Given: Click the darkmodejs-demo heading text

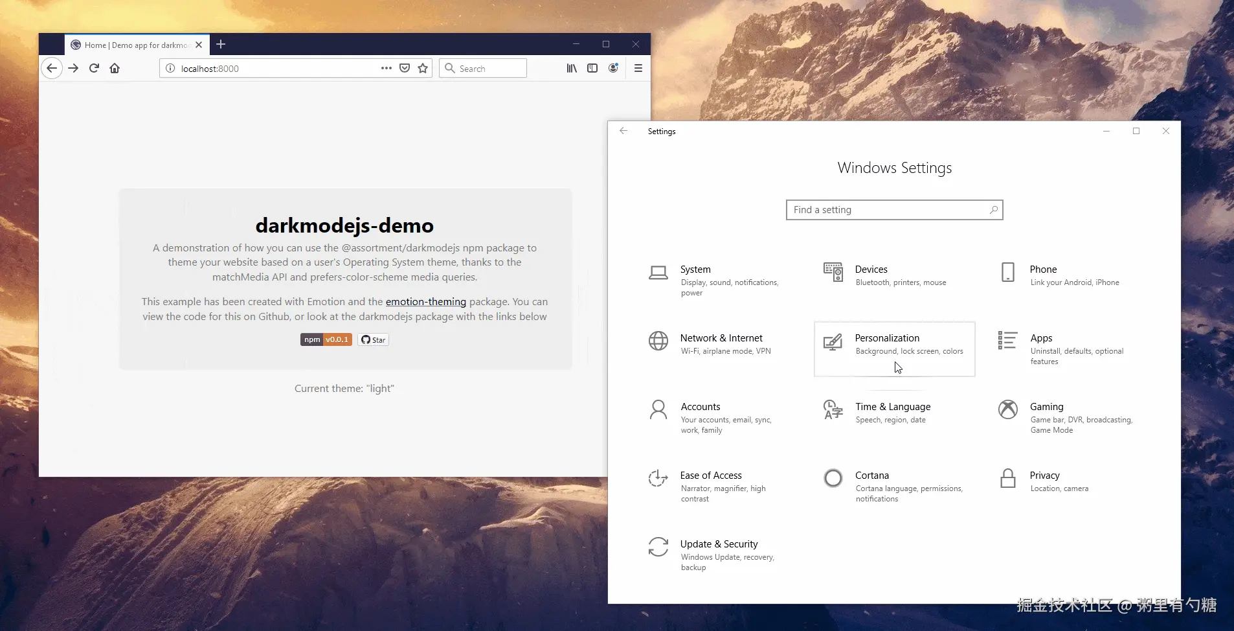Looking at the screenshot, I should pyautogui.click(x=344, y=225).
